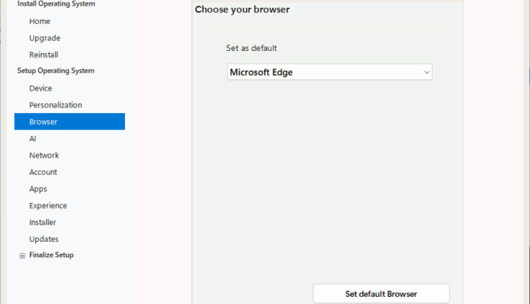This screenshot has height=304, width=530.
Task: Select the Setup Operating System heading
Action: (x=56, y=71)
